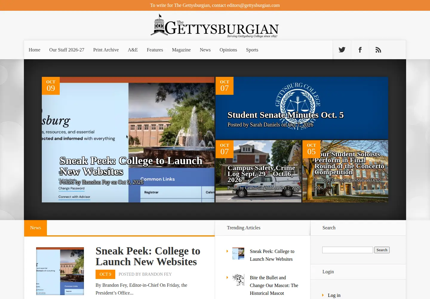
Task: Click The Gettysburgian logo
Action: tap(215, 26)
